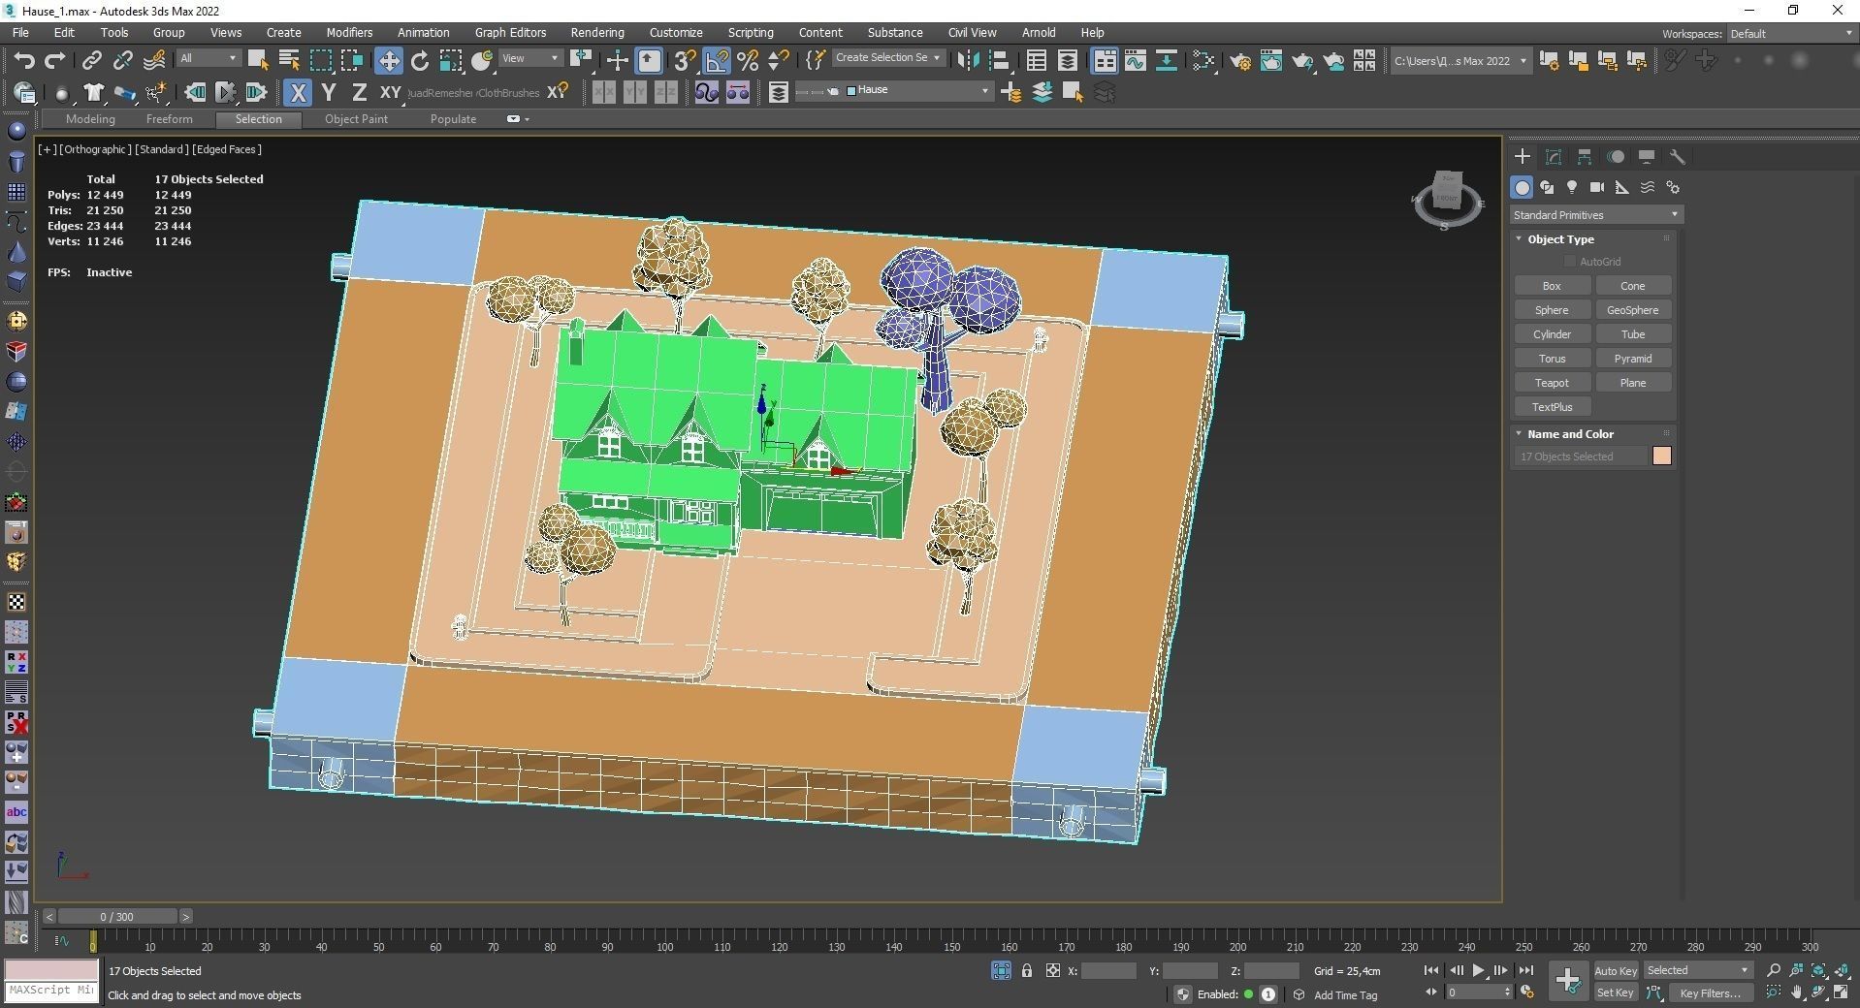This screenshot has width=1860, height=1008.
Task: Open the Create tab in Command Panel
Action: coord(1523,156)
